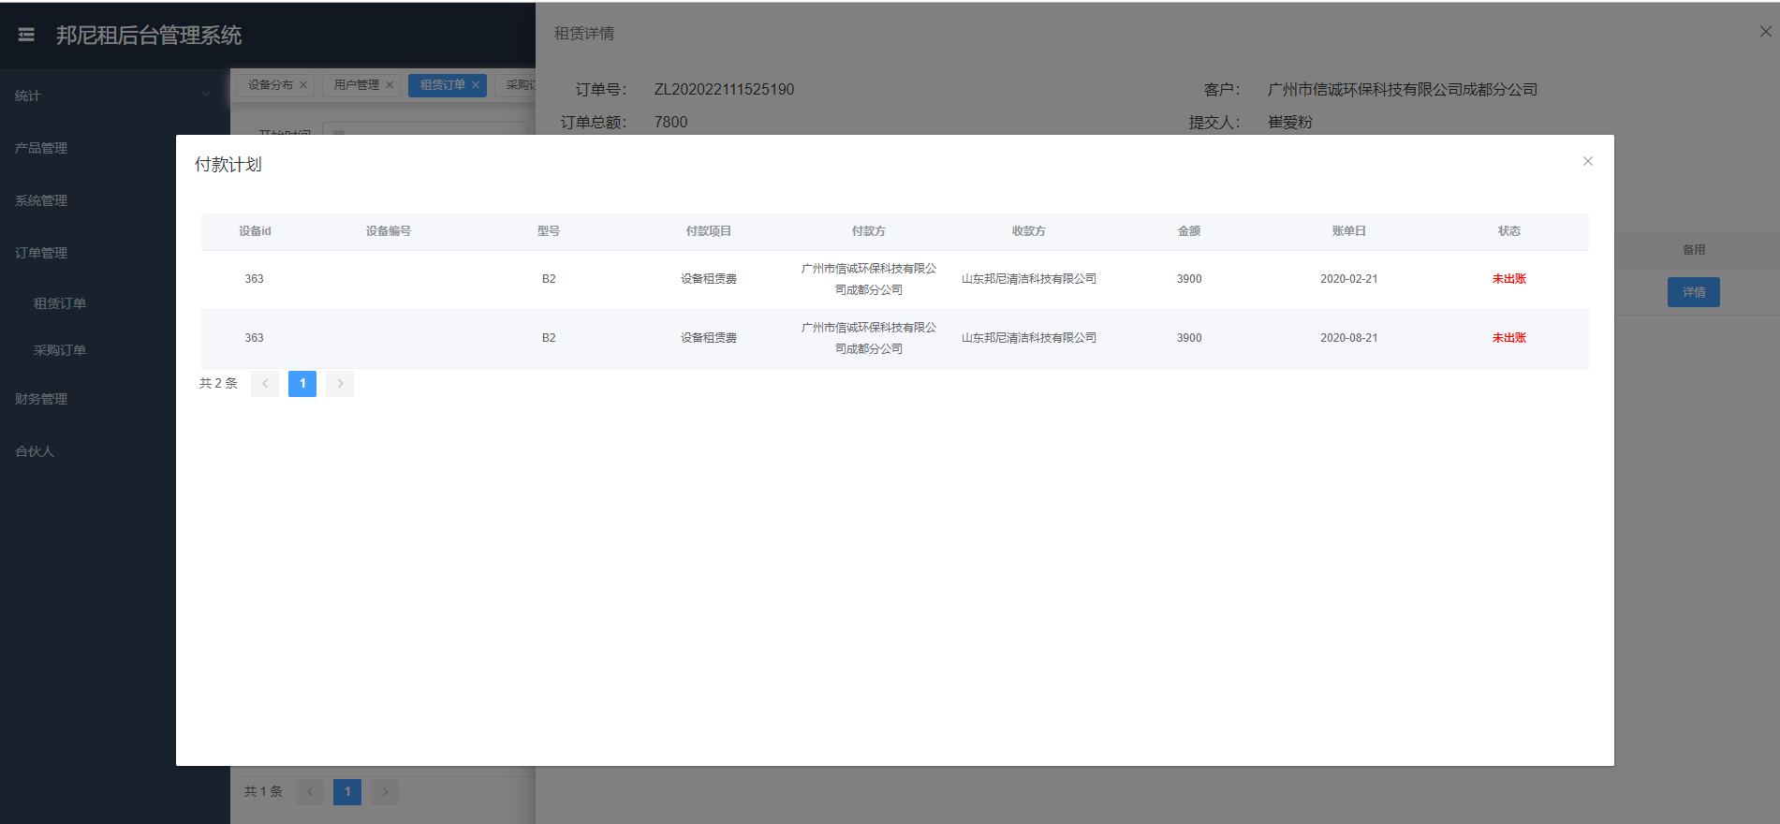Viewport: 1780px width, 824px height.
Task: Click device id 363 in first row
Action: coord(255,279)
